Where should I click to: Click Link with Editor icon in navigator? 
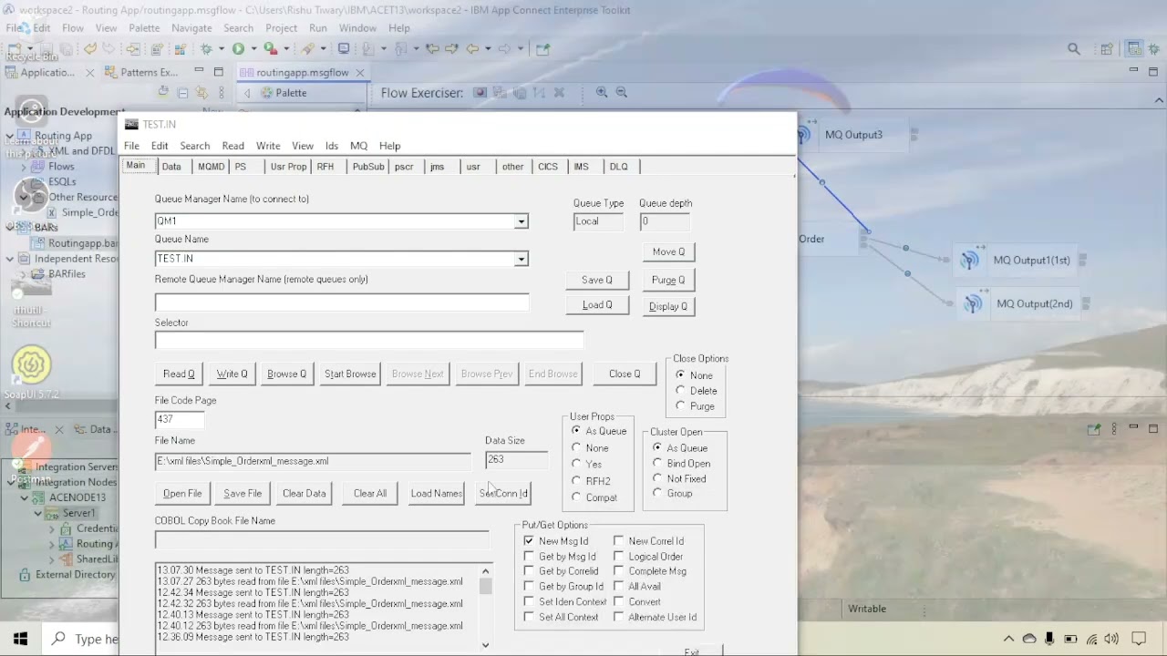coord(201,92)
